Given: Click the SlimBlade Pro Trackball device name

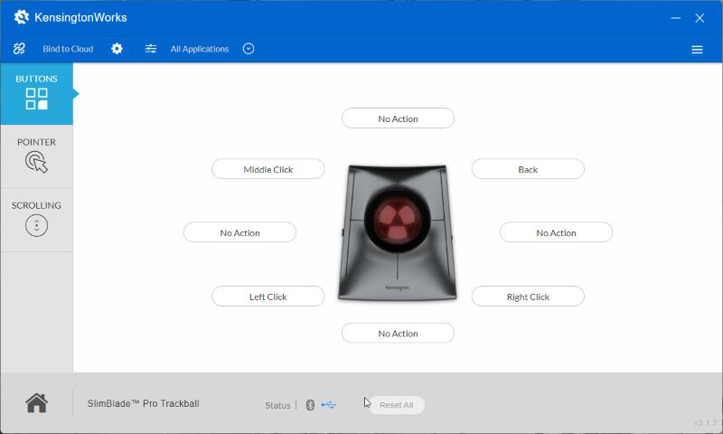Looking at the screenshot, I should pos(144,403).
